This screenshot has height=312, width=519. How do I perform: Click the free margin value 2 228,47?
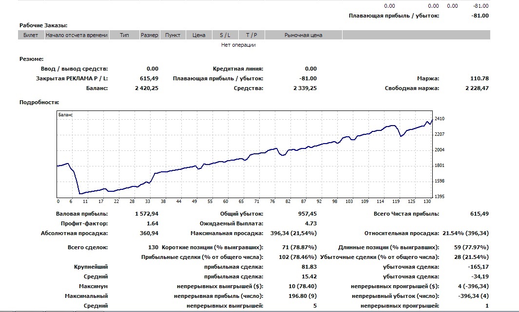coord(477,88)
